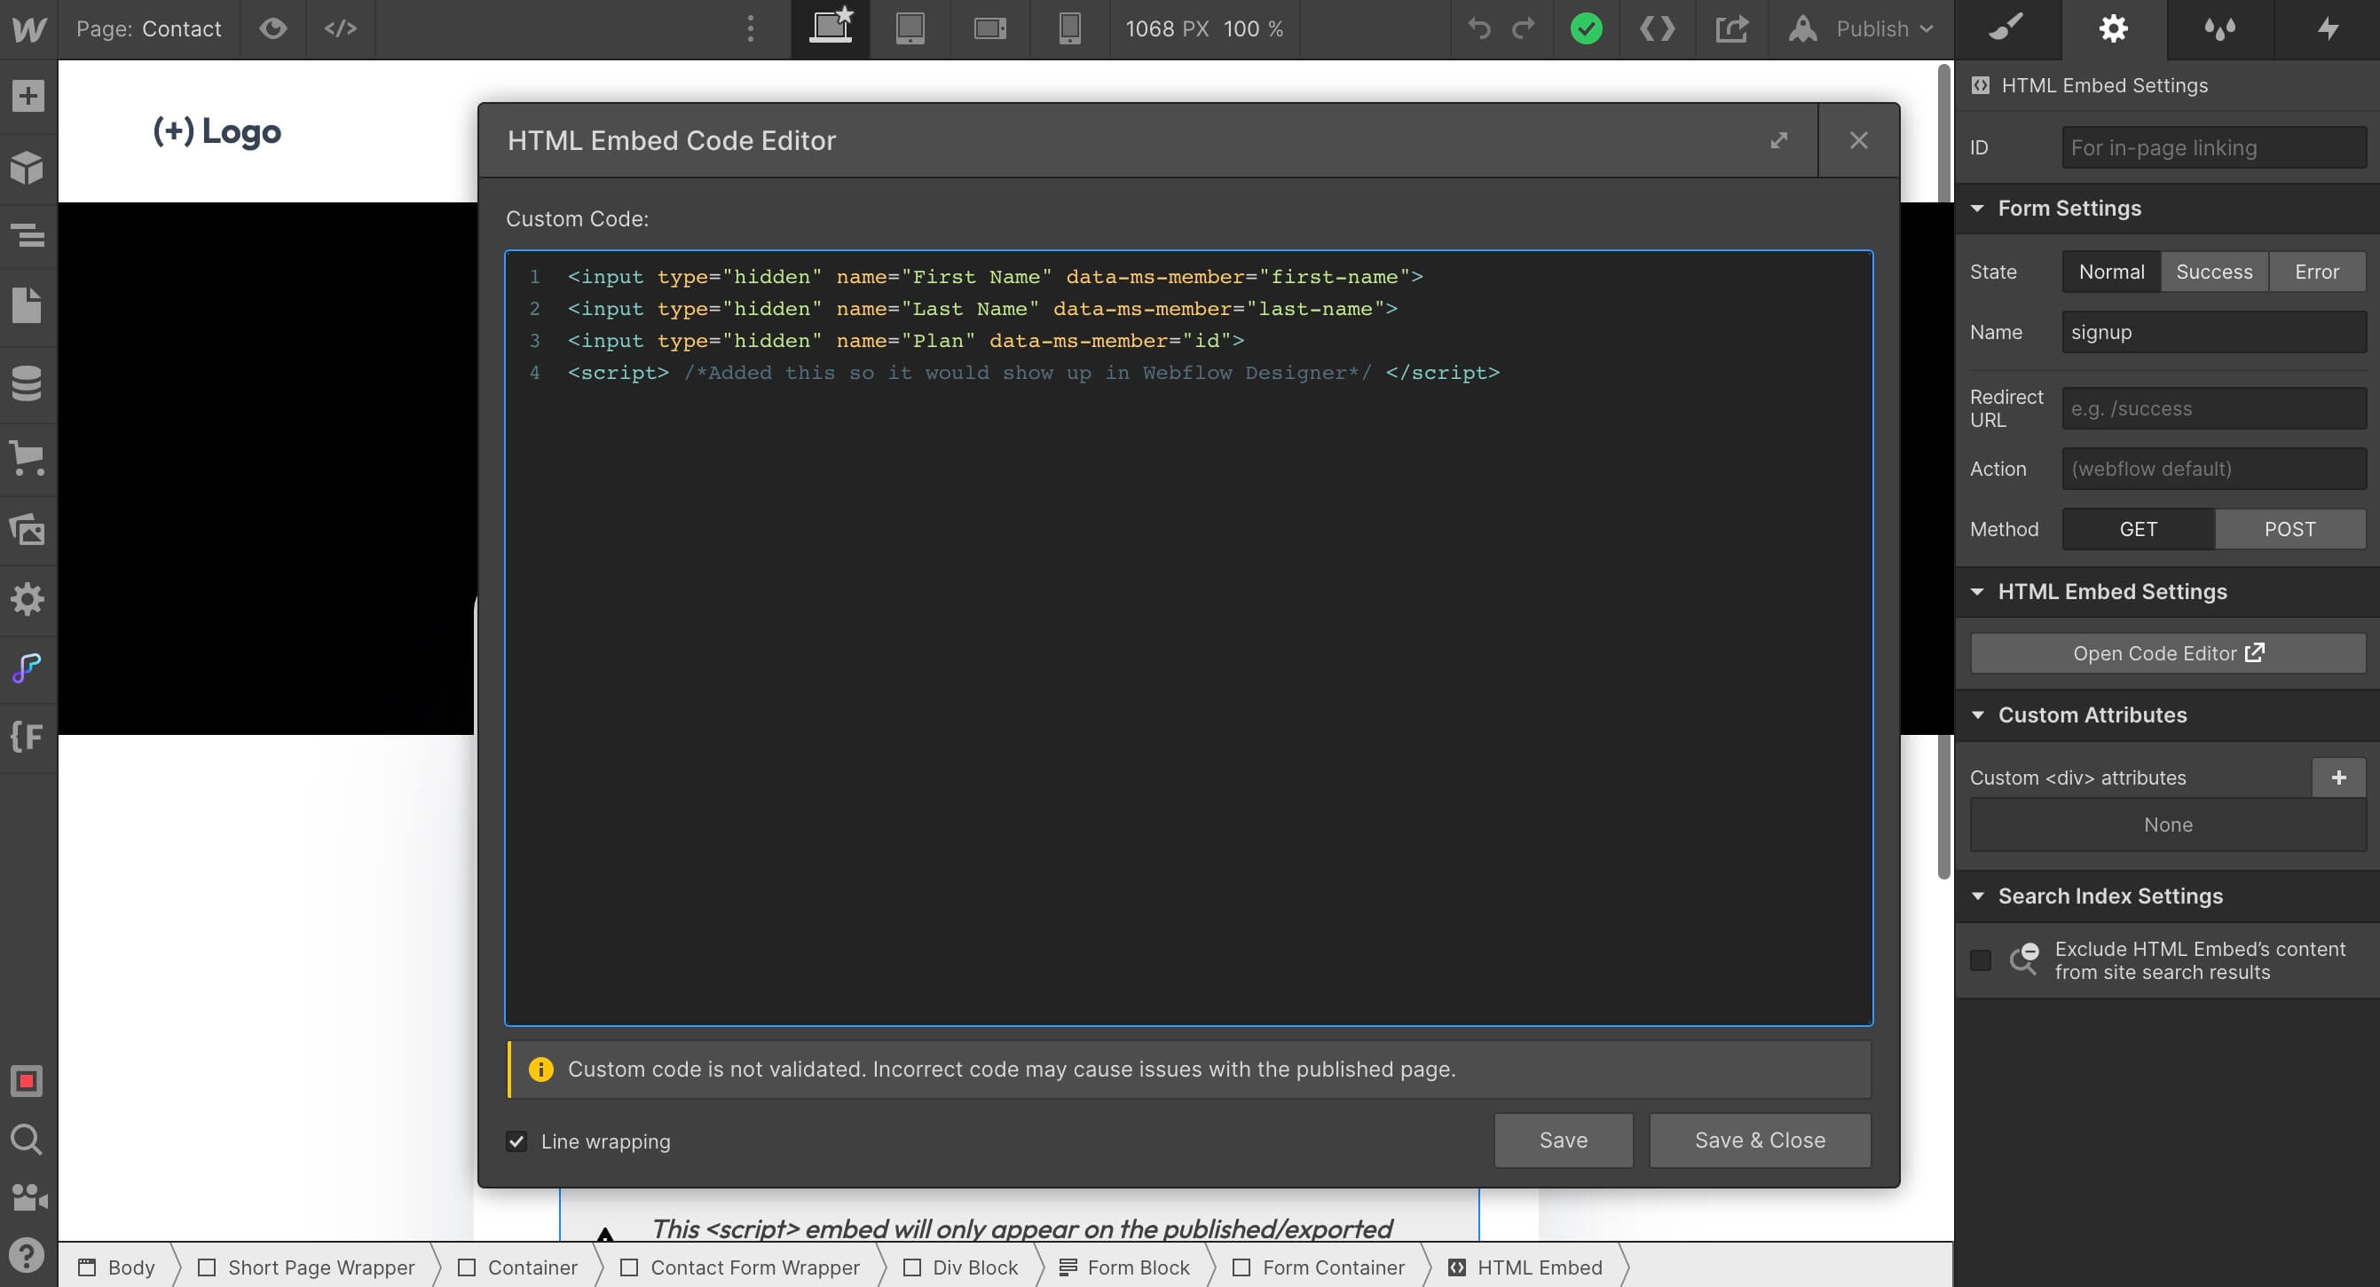
Task: Collapse the Form Settings section
Action: point(1979,208)
